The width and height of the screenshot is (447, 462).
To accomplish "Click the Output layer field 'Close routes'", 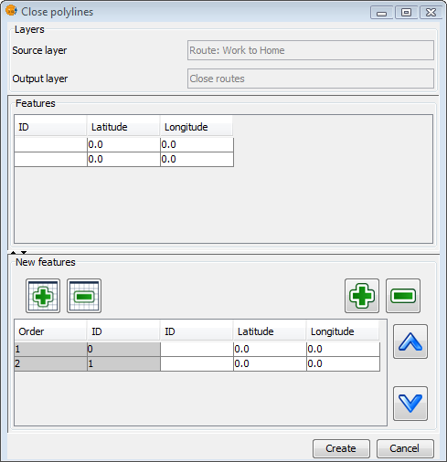I will 311,79.
